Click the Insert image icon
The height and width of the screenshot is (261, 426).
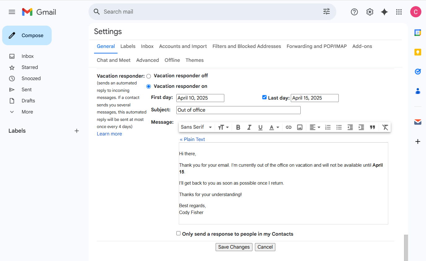point(299,127)
